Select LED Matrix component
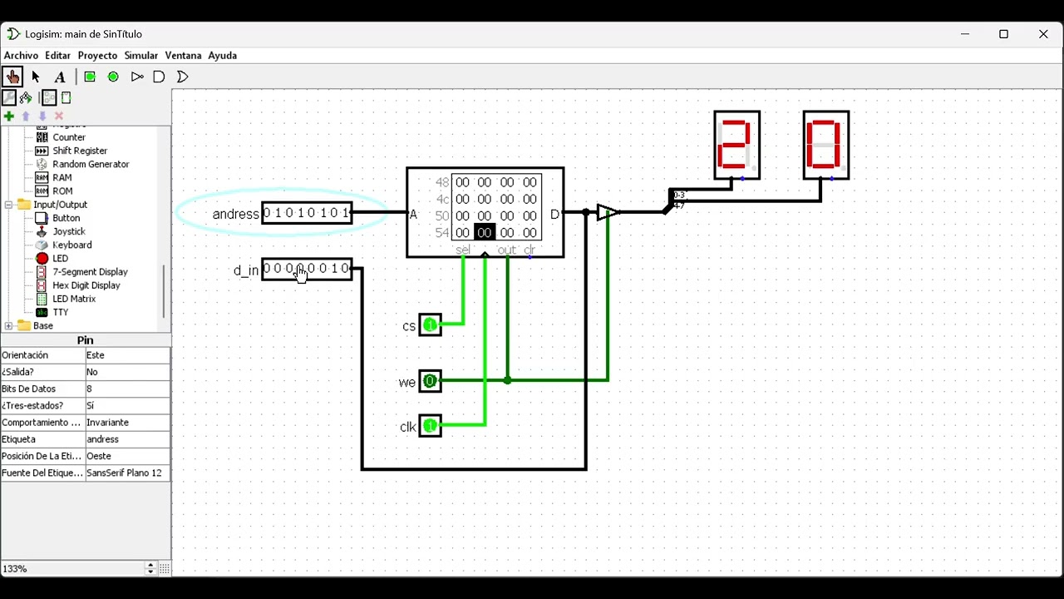 pos(74,299)
